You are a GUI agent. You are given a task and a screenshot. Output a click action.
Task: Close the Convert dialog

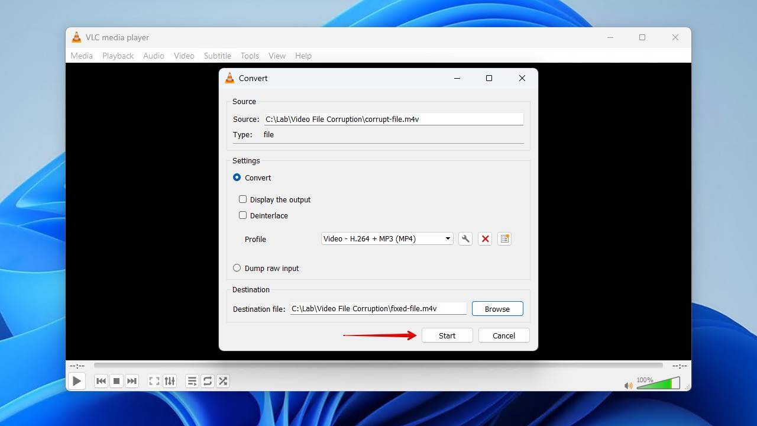(x=522, y=78)
